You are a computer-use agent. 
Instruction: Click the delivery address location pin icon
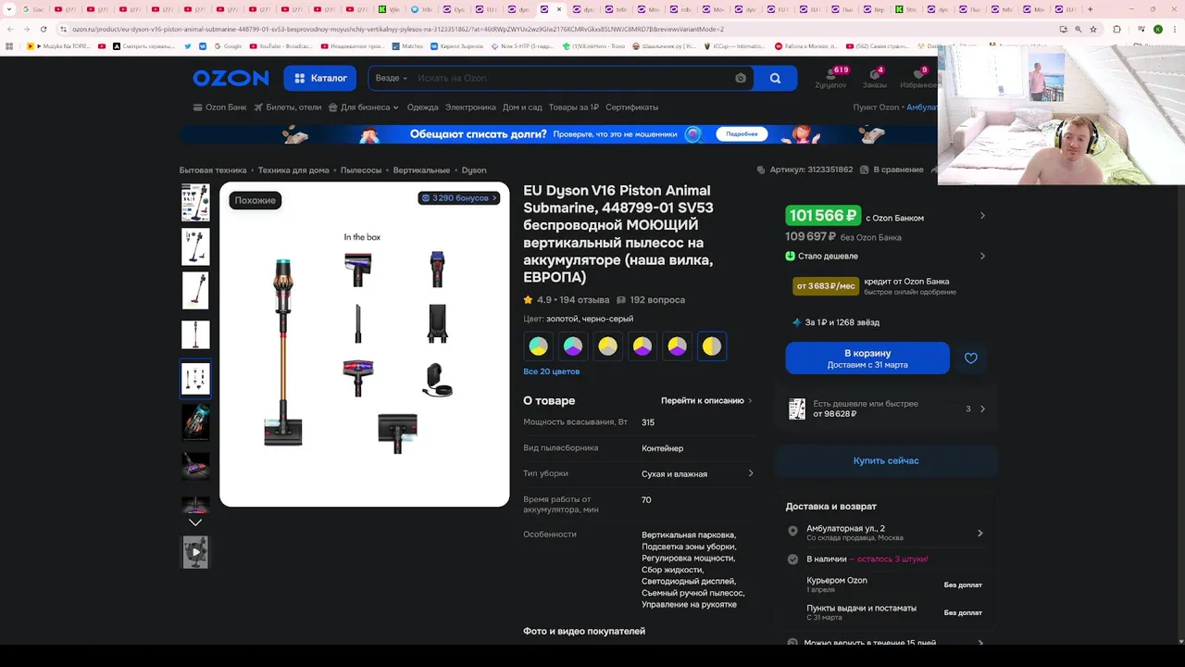[x=792, y=532]
